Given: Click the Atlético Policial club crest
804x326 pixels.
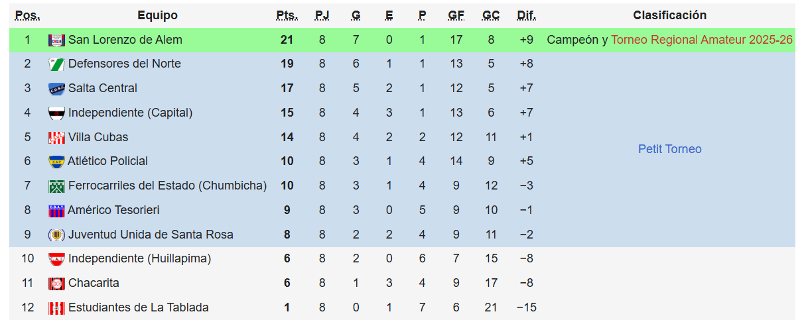Looking at the screenshot, I should point(56,162).
